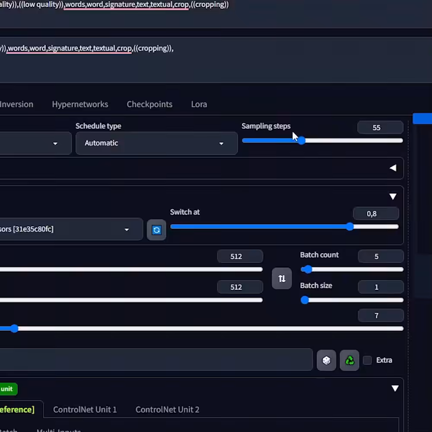432x432 pixels.
Task: Click the Sampling steps value field 55
Action: coord(380,127)
